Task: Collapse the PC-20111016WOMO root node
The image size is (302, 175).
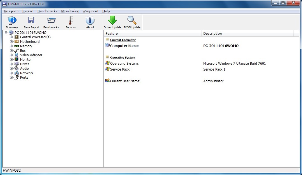Action: (6, 32)
